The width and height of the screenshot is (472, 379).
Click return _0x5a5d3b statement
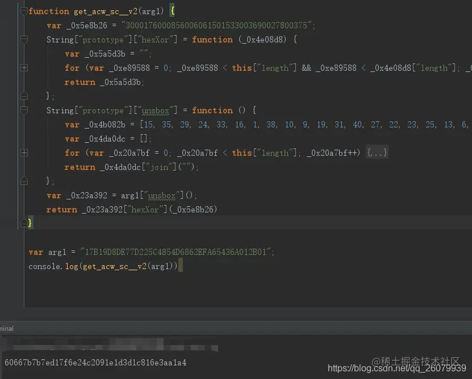point(104,82)
